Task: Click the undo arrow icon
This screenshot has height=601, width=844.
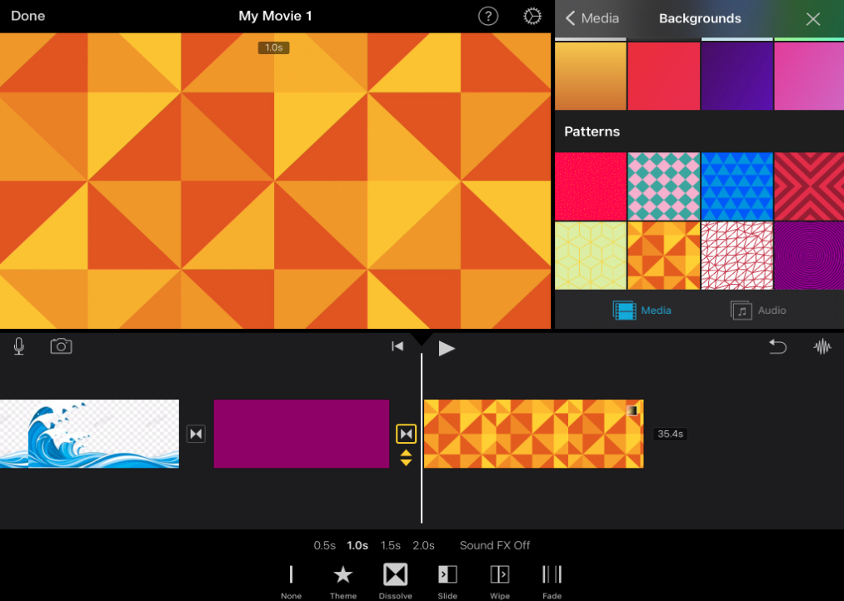Action: (x=777, y=347)
